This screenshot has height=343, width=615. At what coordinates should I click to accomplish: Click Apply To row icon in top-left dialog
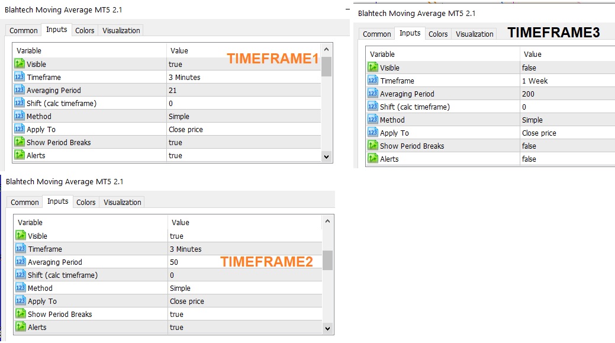pos(19,129)
